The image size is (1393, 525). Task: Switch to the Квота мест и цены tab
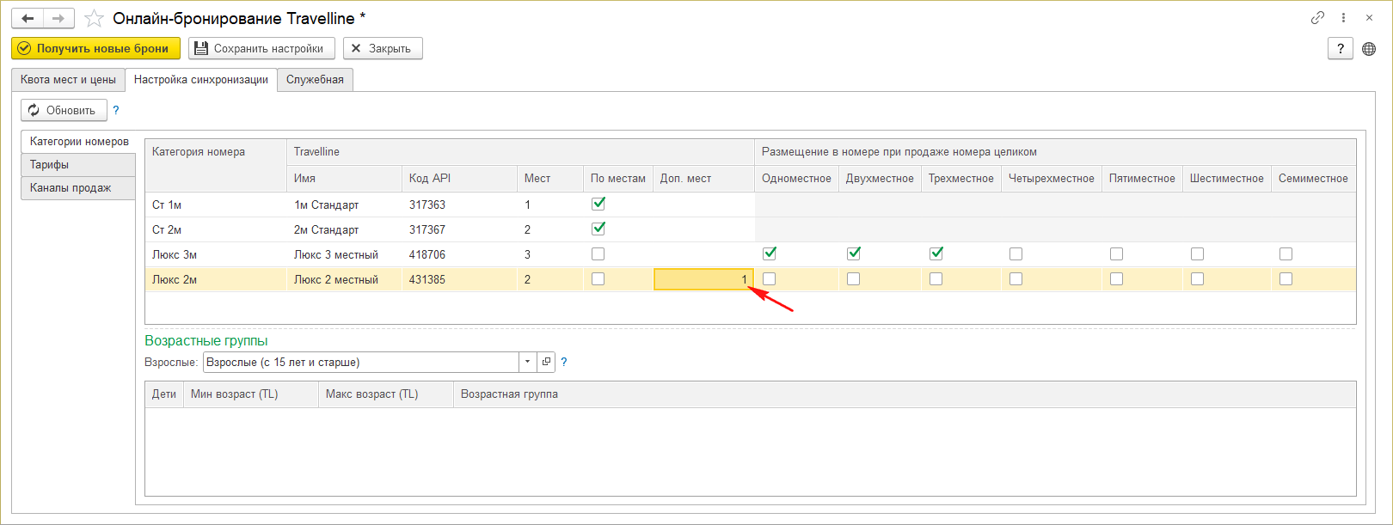coord(68,80)
